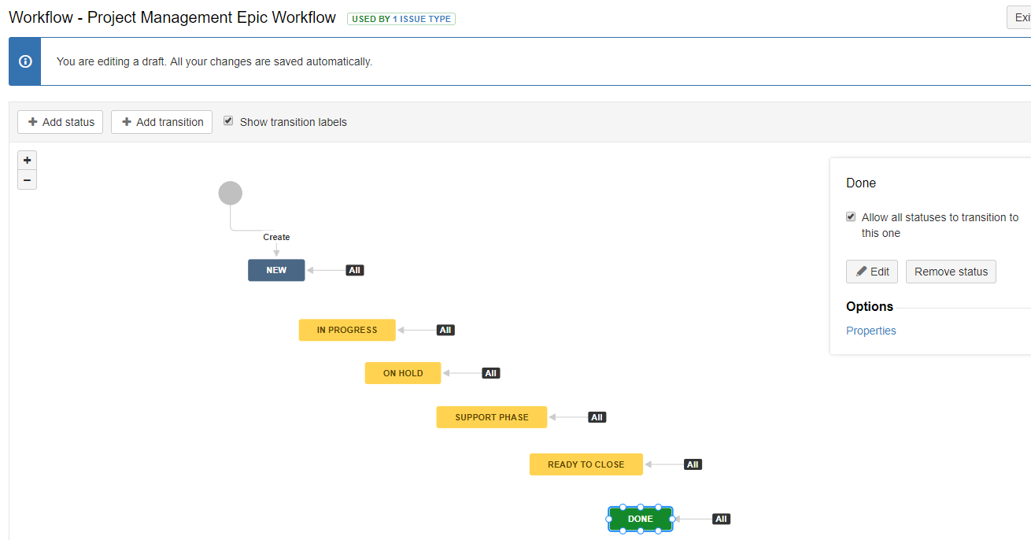Click the Add transition button
This screenshot has width=1031, height=540.
(x=161, y=121)
